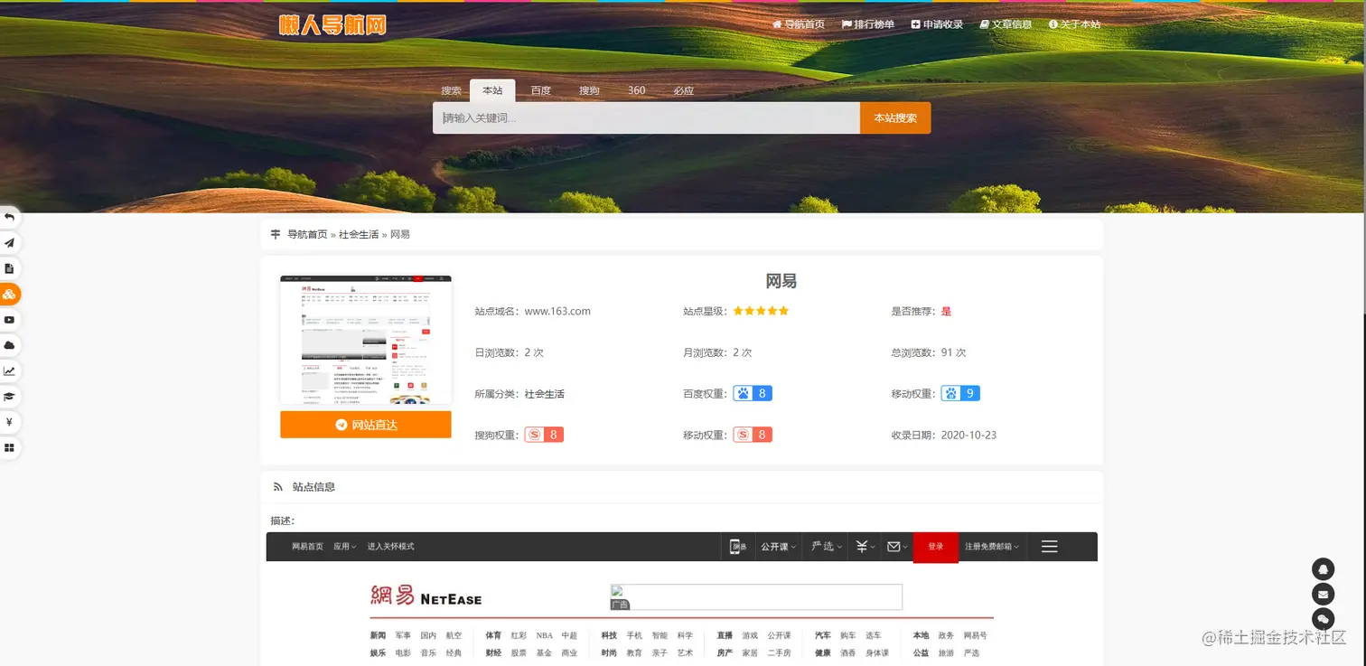Click 网易首页 in NetEase preview

(307, 547)
